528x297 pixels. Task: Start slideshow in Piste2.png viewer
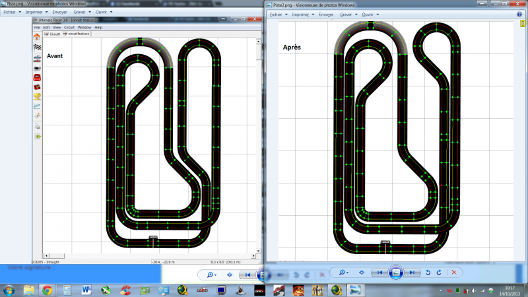(x=395, y=272)
